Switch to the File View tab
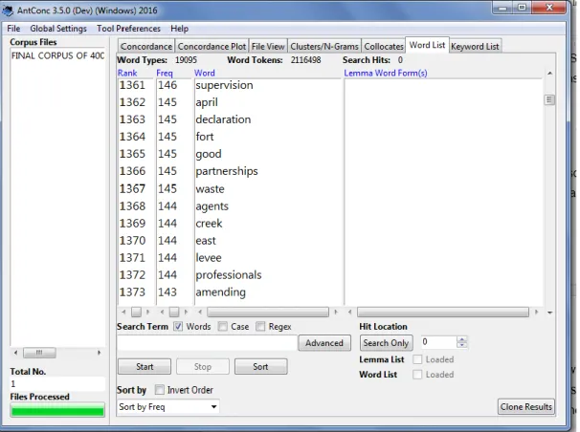This screenshot has width=580, height=432. coord(268,47)
